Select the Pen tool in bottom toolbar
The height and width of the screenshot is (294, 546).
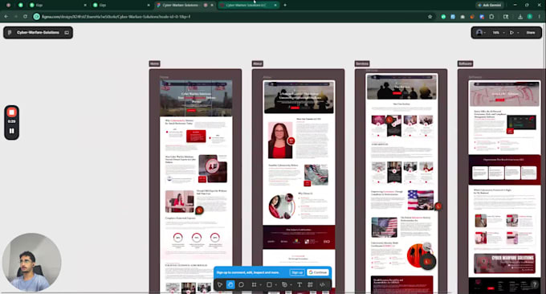tap(284, 284)
